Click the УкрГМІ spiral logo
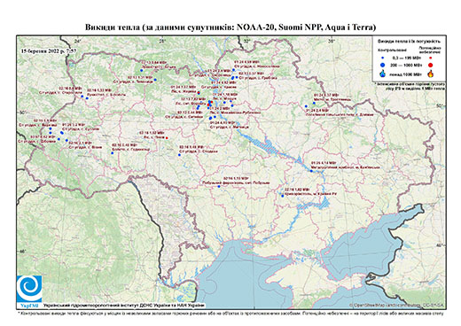This screenshot has width=461, height=326. coord(29,289)
